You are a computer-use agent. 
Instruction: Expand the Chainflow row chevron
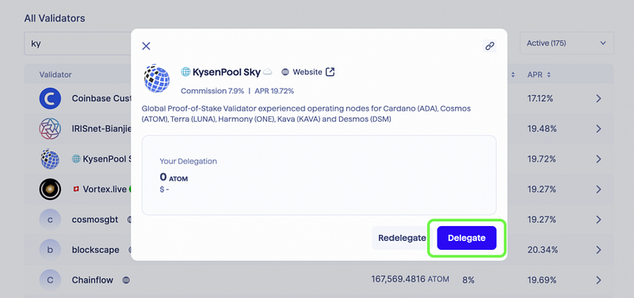point(599,280)
